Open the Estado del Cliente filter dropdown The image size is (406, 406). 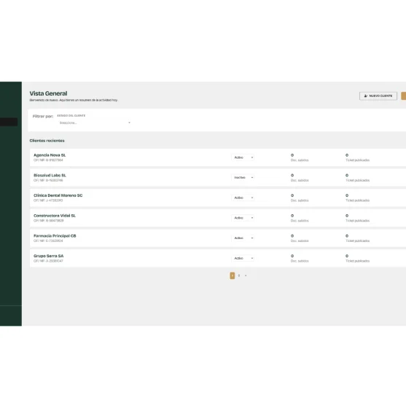95,122
